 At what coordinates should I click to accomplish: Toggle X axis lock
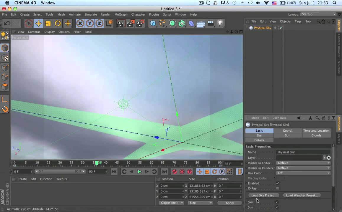[x=80, y=23]
